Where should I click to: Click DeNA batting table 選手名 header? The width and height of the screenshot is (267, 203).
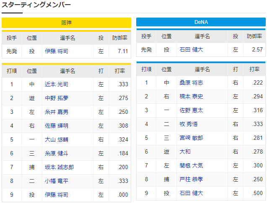tap(202, 69)
